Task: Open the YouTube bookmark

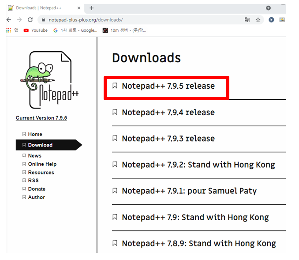Action: point(35,30)
